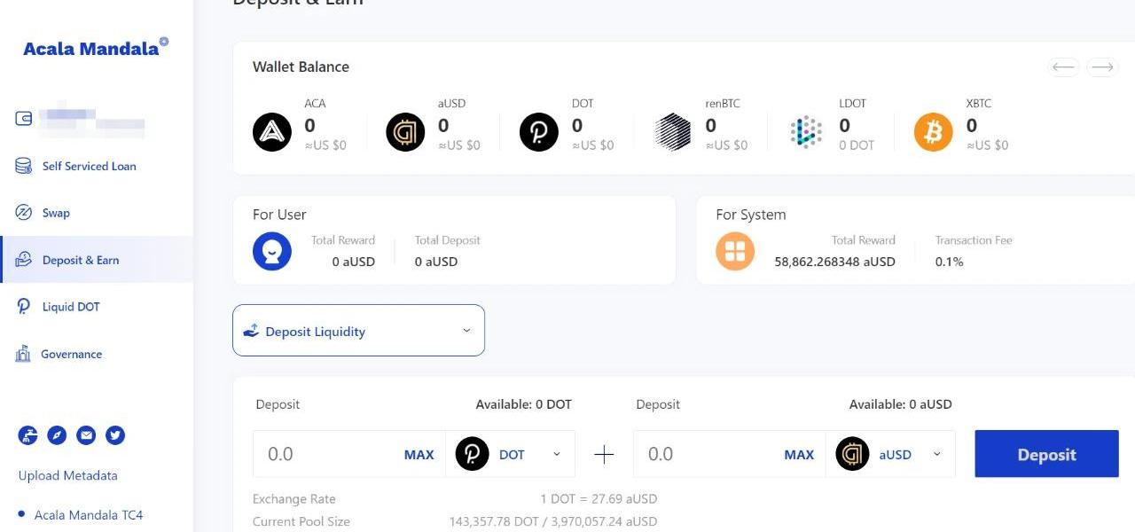
Task: Click MAX for the DOT deposit
Action: point(419,455)
